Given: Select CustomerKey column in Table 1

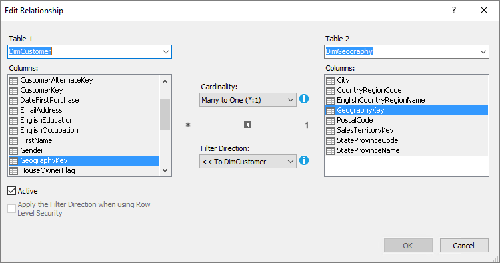Looking at the screenshot, I should (84, 90).
